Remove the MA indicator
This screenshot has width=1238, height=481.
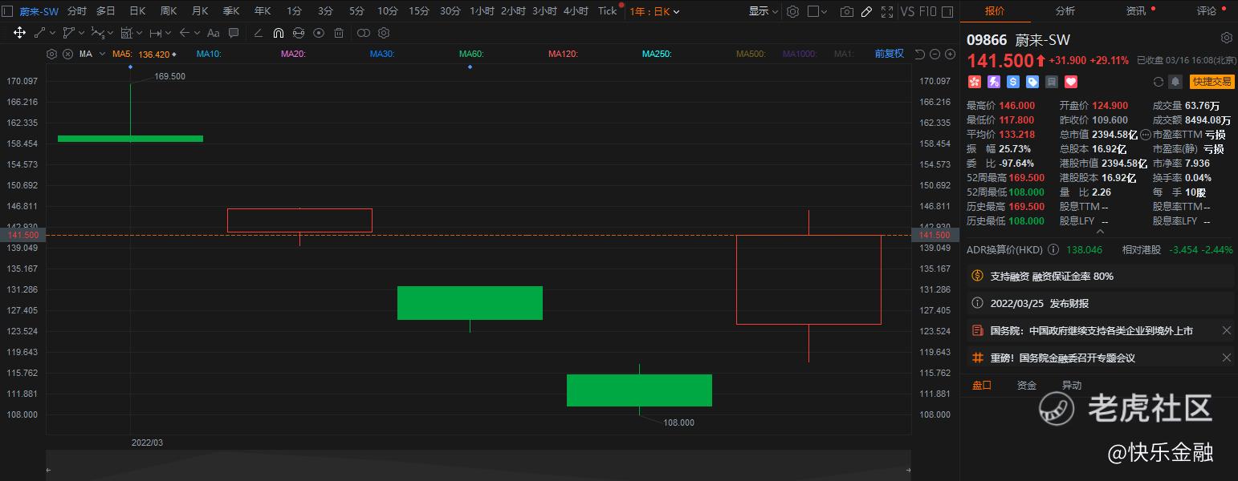coord(67,55)
